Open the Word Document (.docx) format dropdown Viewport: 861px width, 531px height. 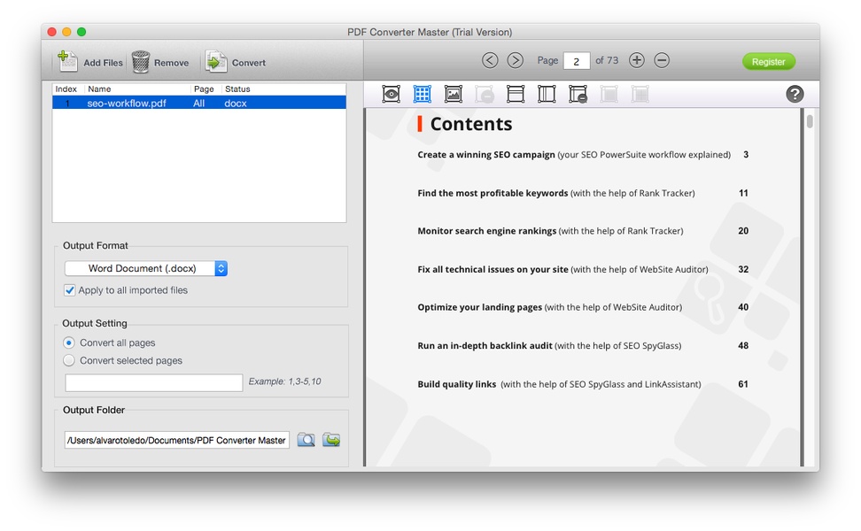pos(146,268)
